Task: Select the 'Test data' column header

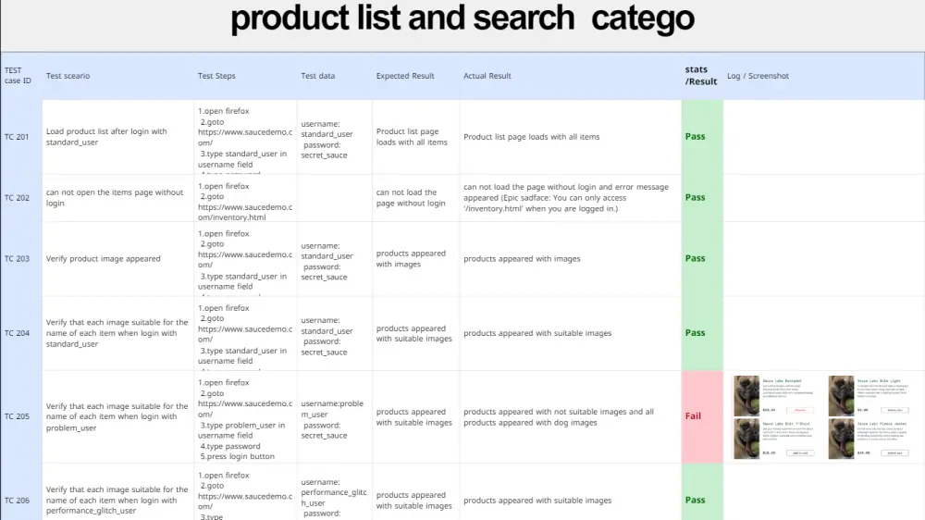Action: (x=318, y=76)
